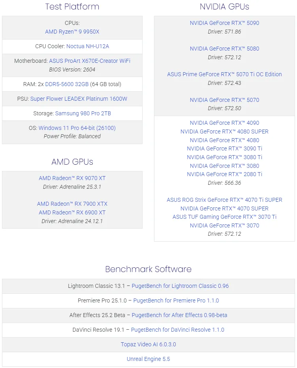Click ASUS Prime RTX 5070 Ti OC Edition
The image size is (297, 368).
coord(224,74)
